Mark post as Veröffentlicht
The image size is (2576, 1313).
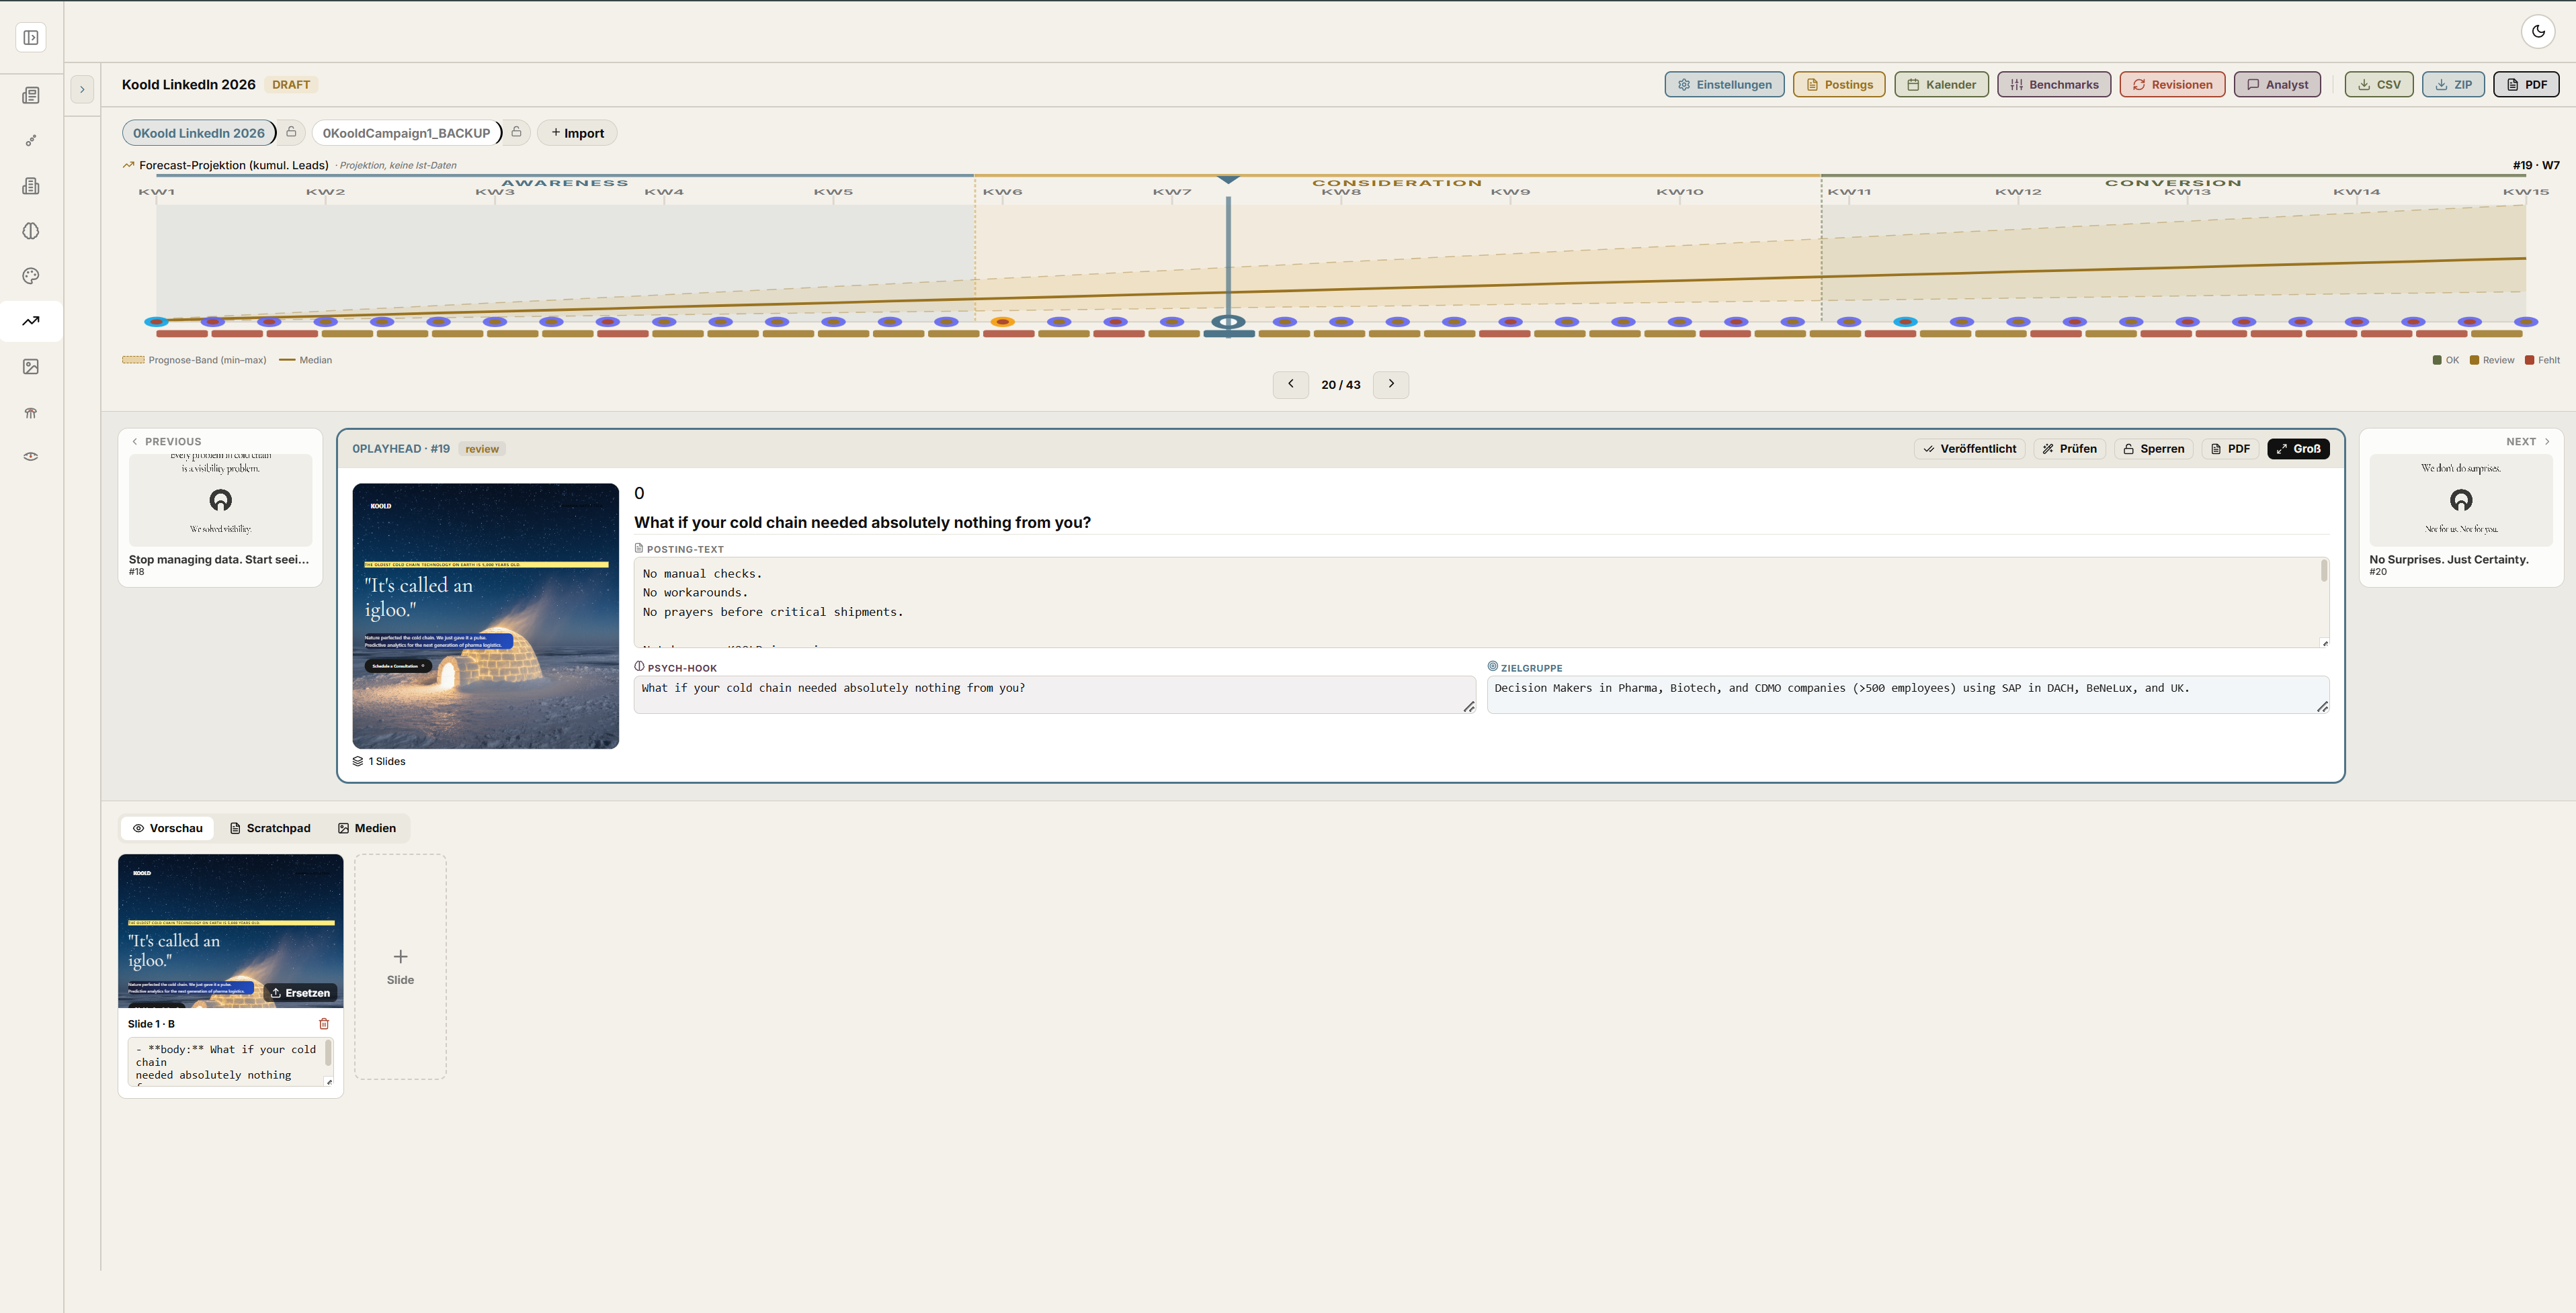tap(1969, 449)
